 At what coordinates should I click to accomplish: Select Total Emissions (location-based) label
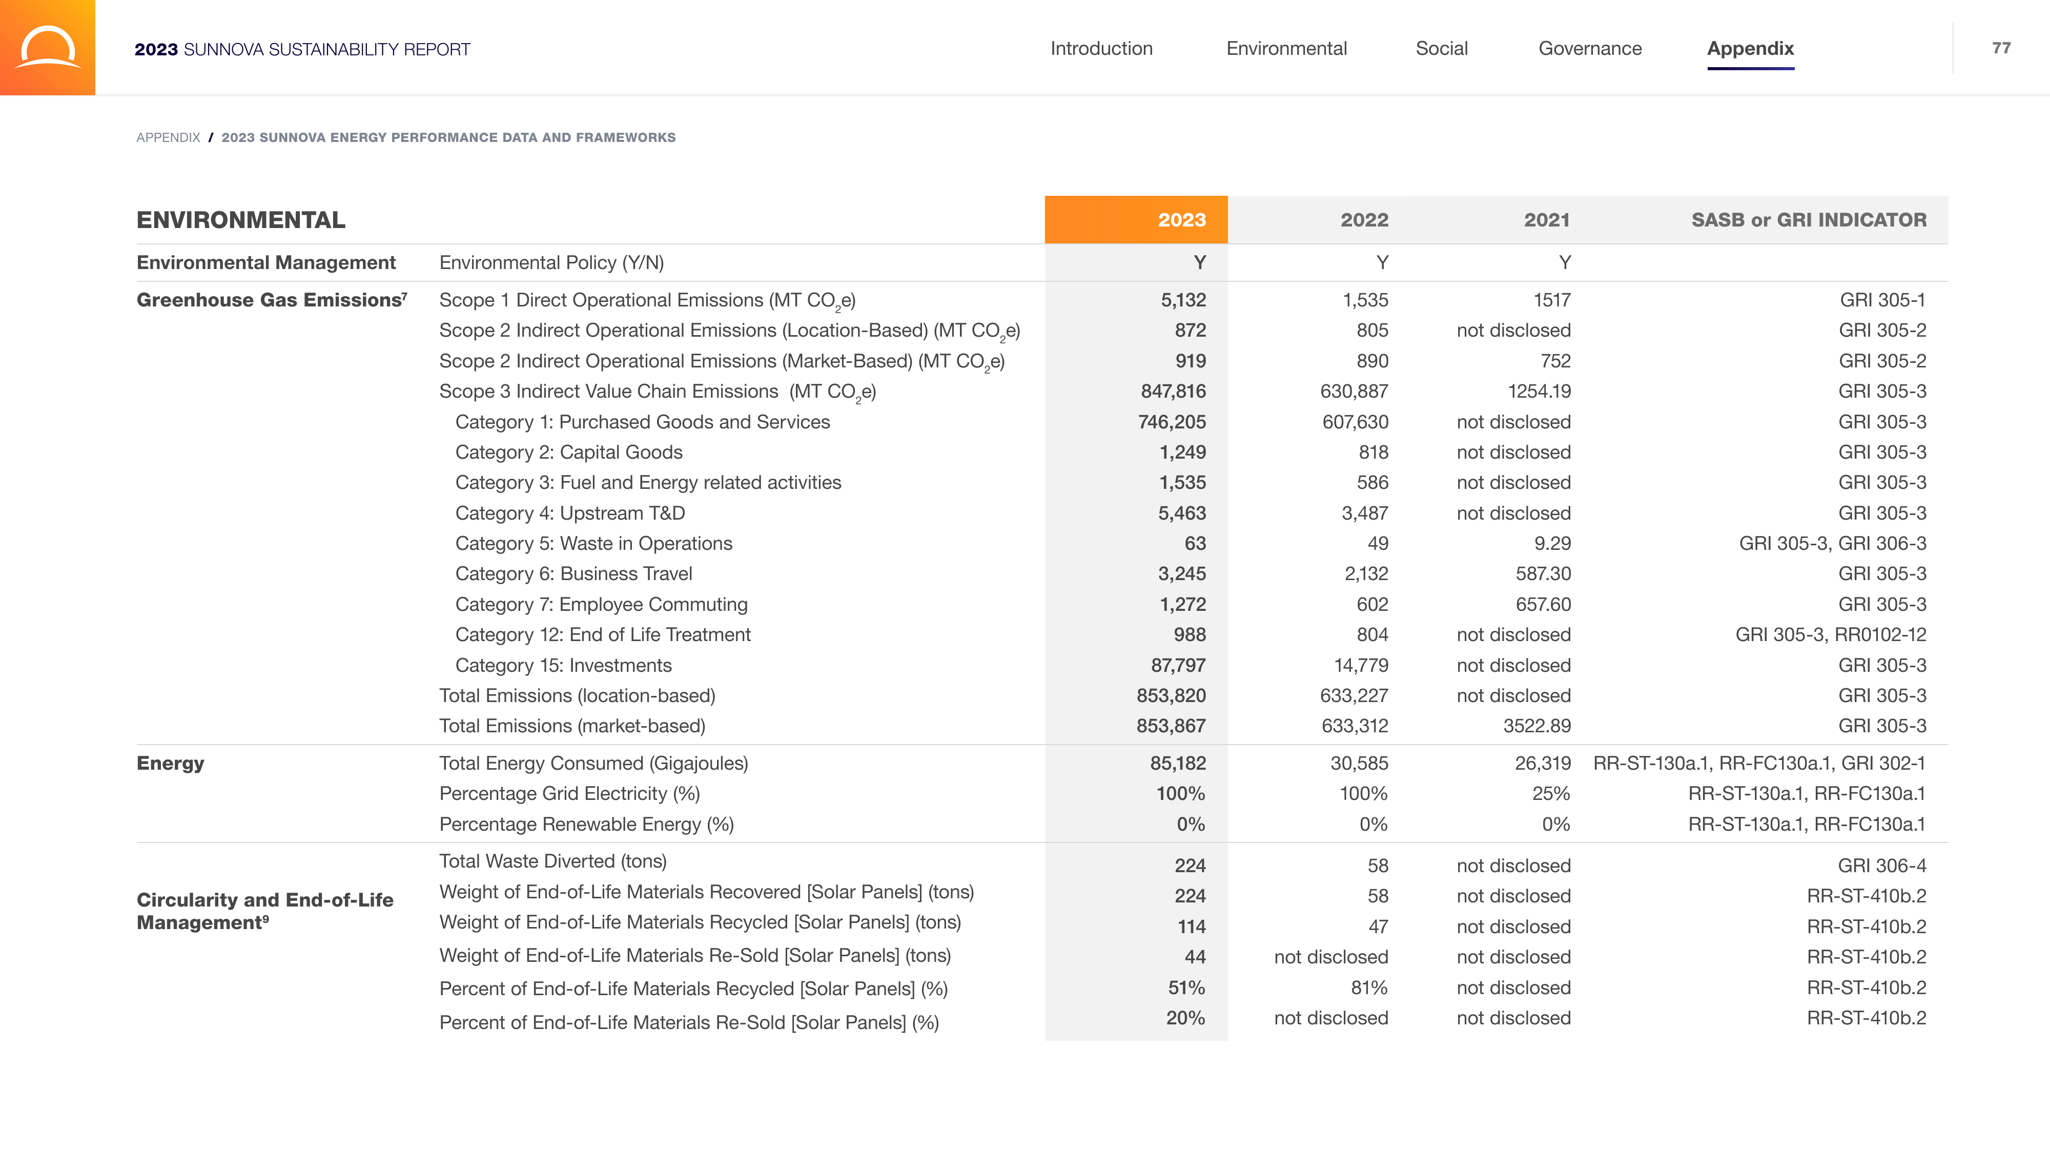click(577, 695)
